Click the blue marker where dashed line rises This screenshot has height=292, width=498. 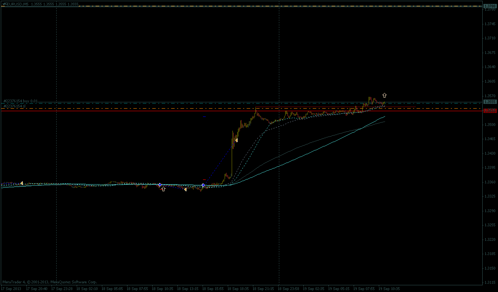[203, 185]
